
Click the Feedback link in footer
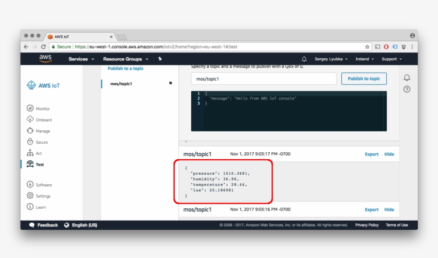coord(48,225)
